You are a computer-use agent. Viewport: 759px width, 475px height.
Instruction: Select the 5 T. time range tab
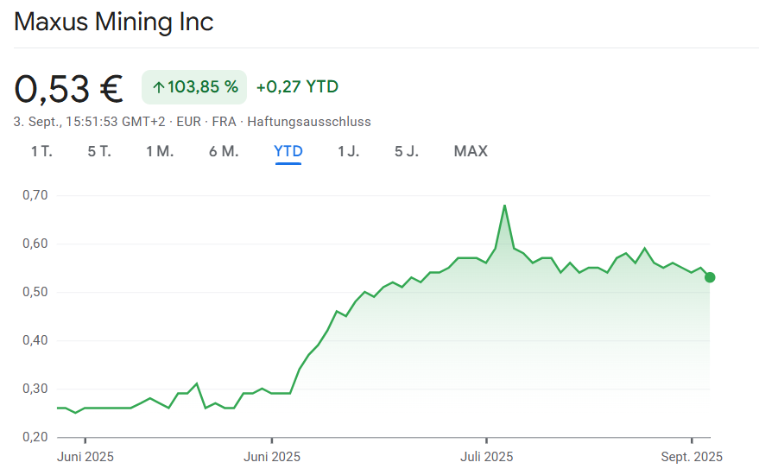[x=99, y=151]
